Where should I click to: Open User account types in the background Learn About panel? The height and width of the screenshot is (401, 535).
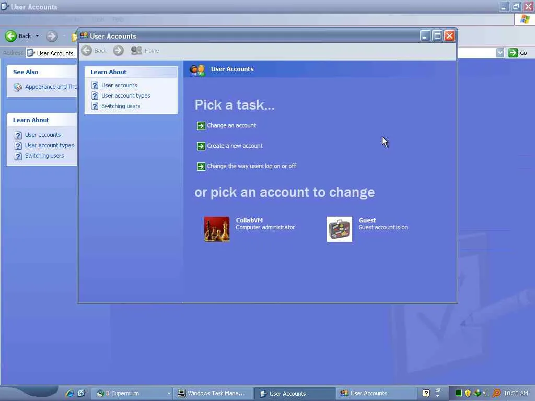(50, 145)
